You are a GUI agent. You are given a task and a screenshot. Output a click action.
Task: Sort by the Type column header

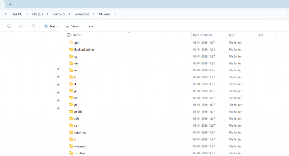click(232, 35)
